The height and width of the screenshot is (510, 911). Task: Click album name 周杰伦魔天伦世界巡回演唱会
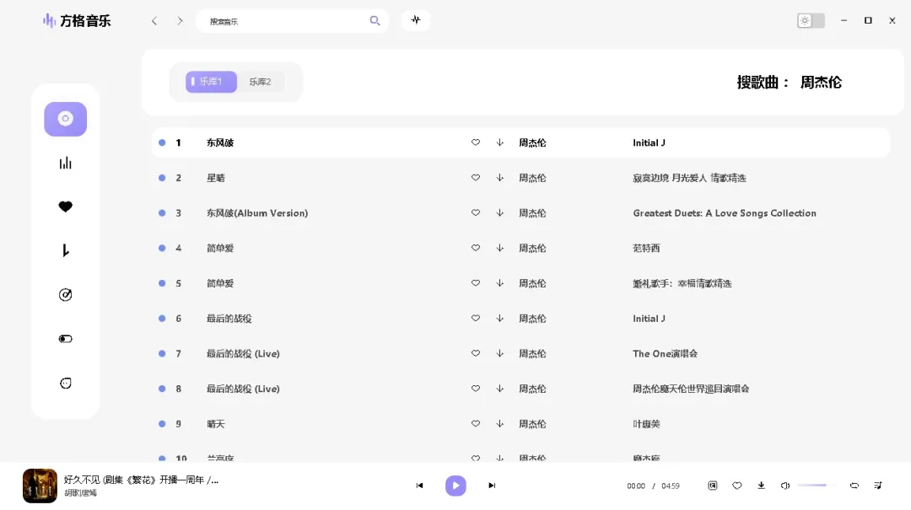pyautogui.click(x=691, y=389)
